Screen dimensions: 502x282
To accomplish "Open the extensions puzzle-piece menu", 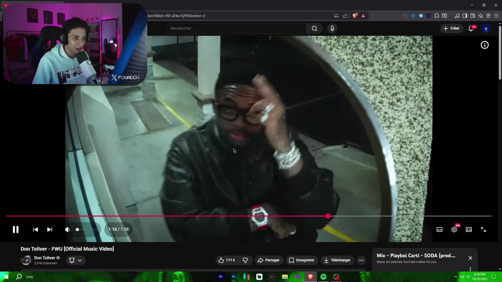I will click(x=437, y=16).
